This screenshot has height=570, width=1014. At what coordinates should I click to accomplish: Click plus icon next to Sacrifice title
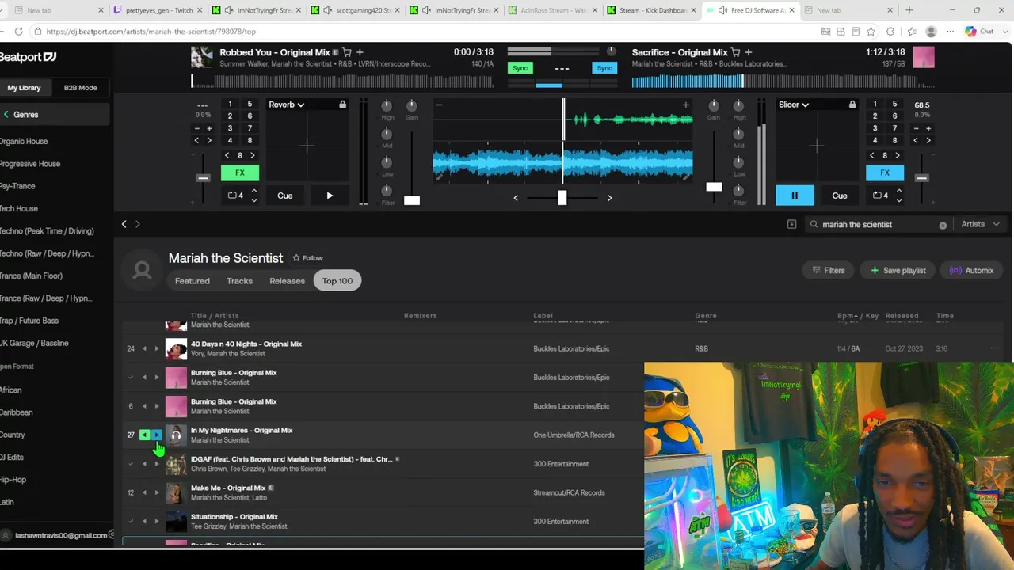(749, 52)
